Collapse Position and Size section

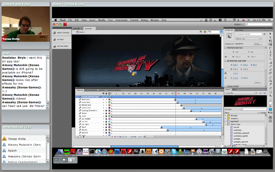226,48
